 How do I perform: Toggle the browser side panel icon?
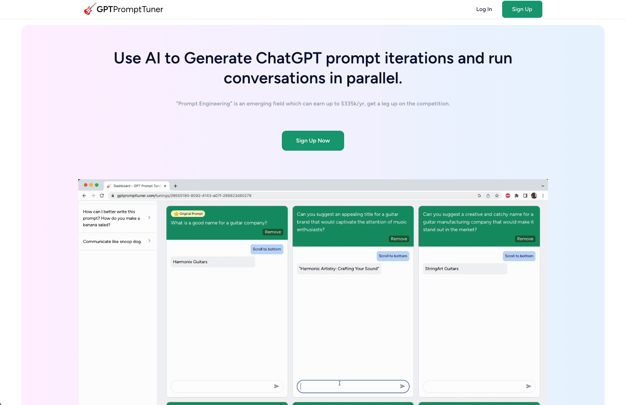tap(525, 196)
